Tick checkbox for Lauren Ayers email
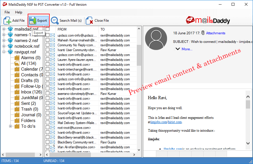Image resolution: width=253 pixels, height=164 pixels. coord(48,59)
